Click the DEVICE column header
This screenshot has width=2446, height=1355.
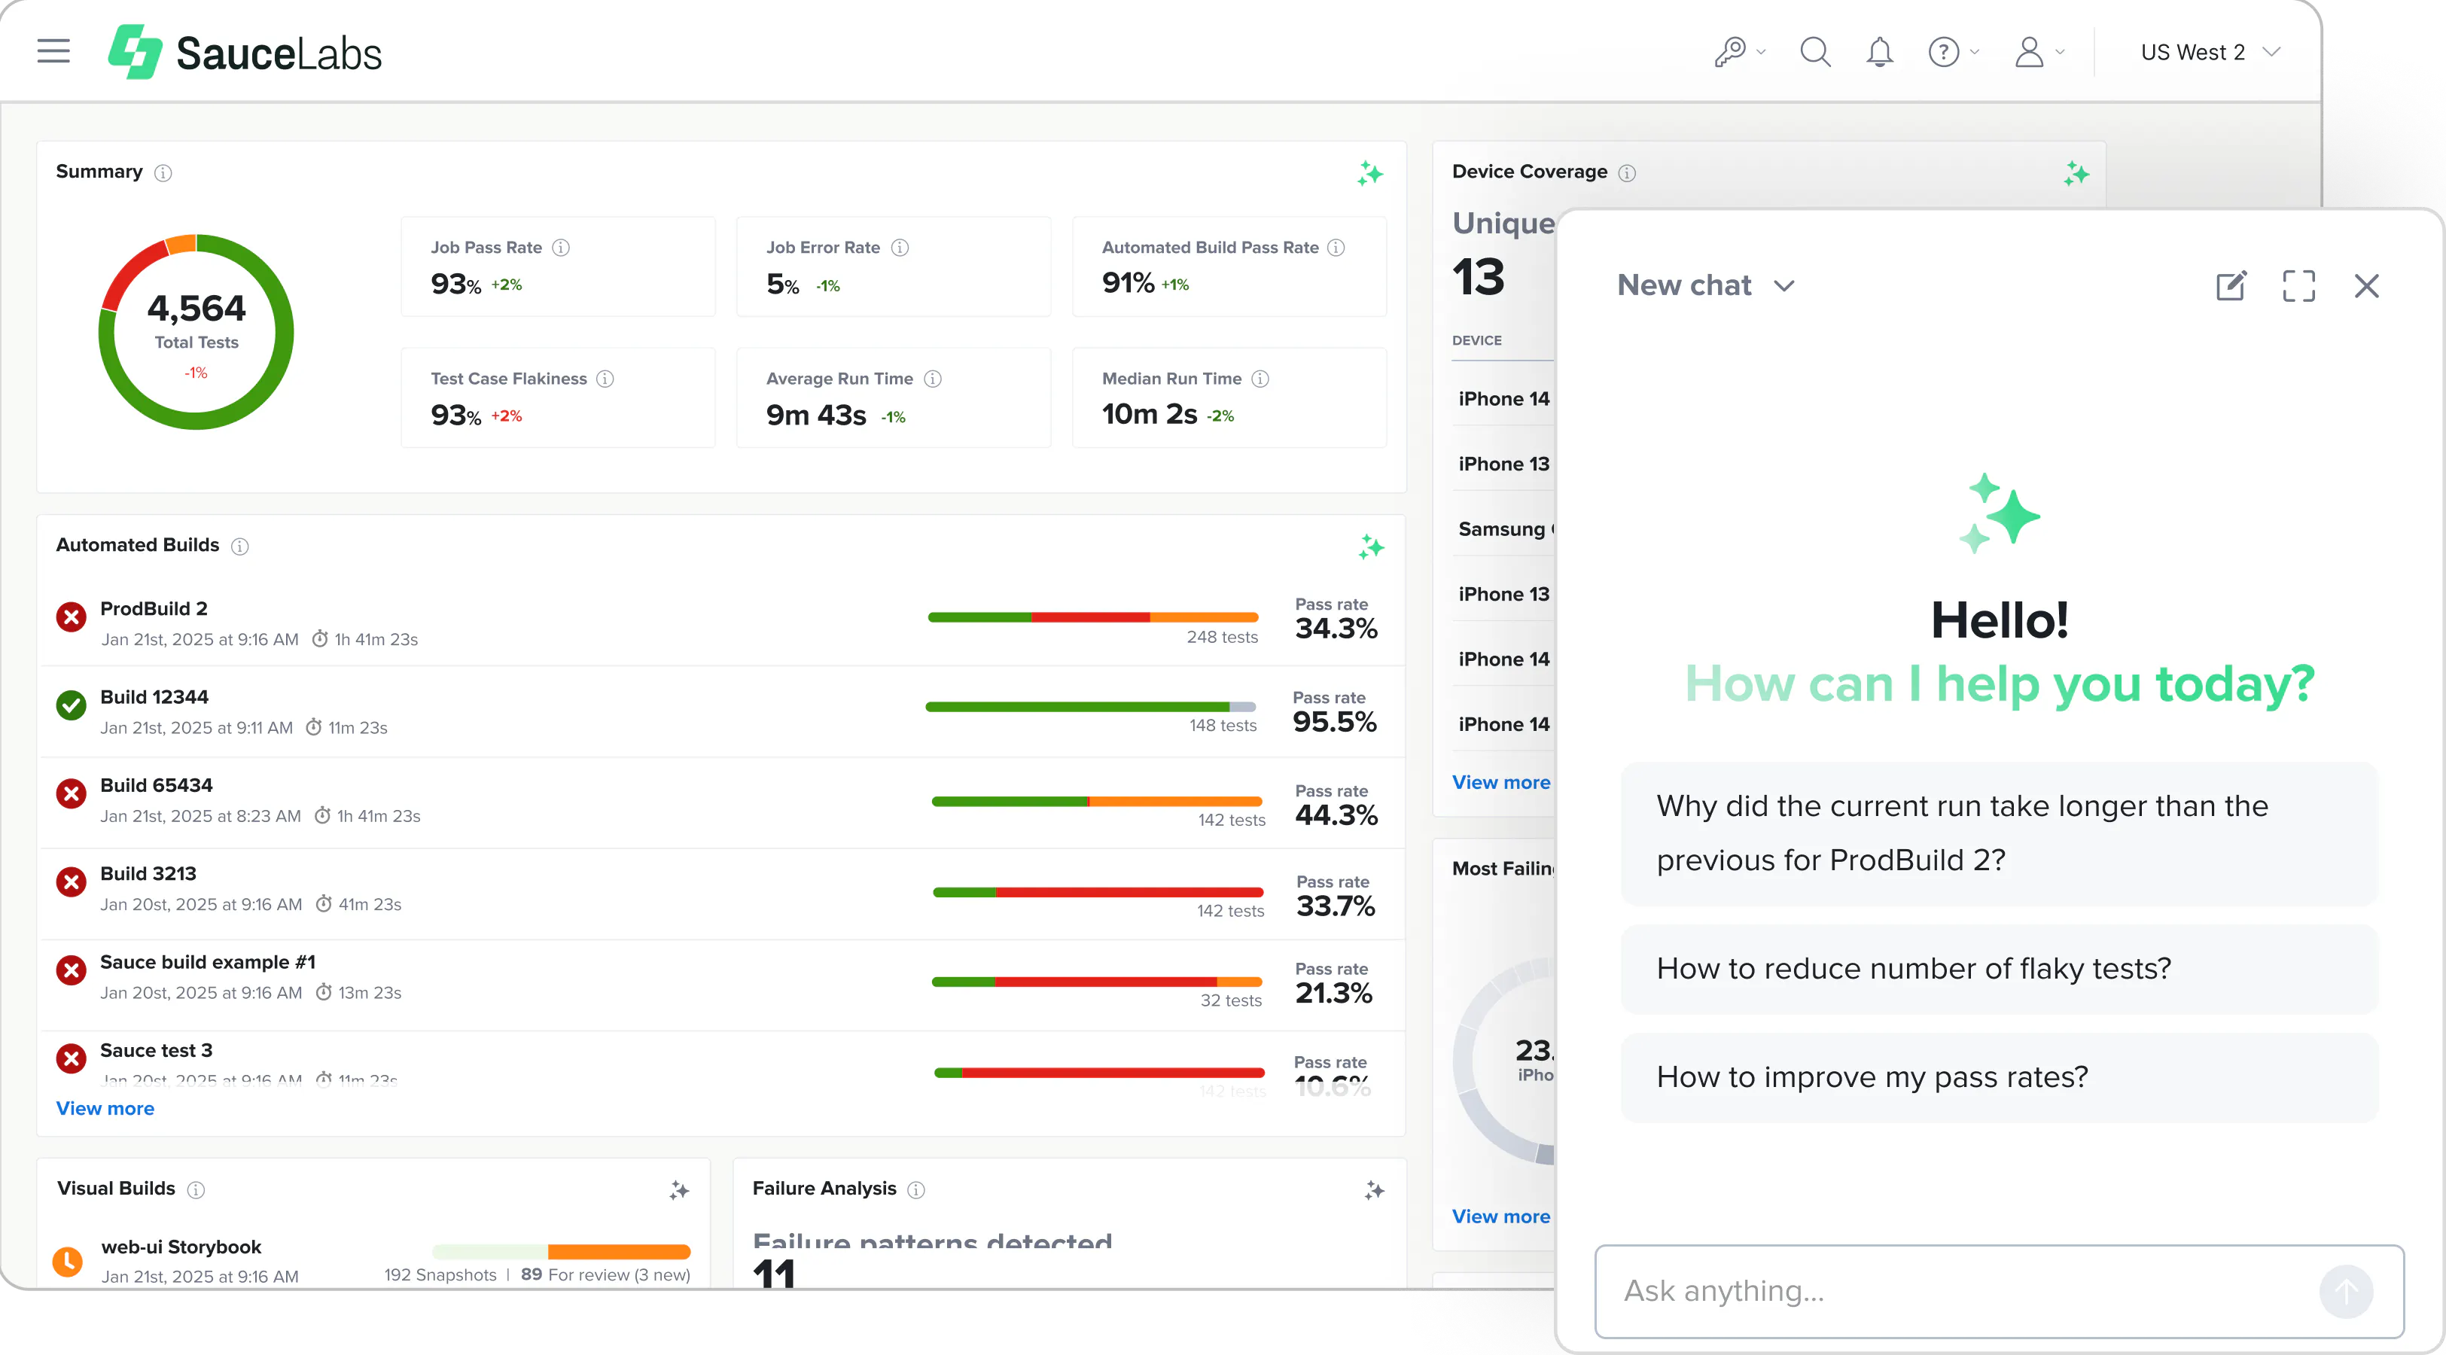point(1476,341)
